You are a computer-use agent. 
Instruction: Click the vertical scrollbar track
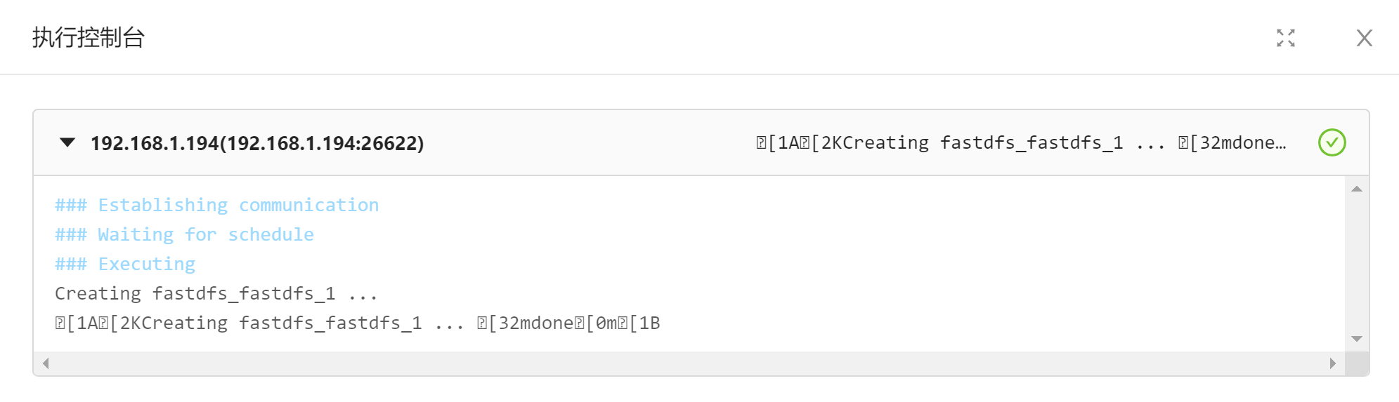(1357, 264)
